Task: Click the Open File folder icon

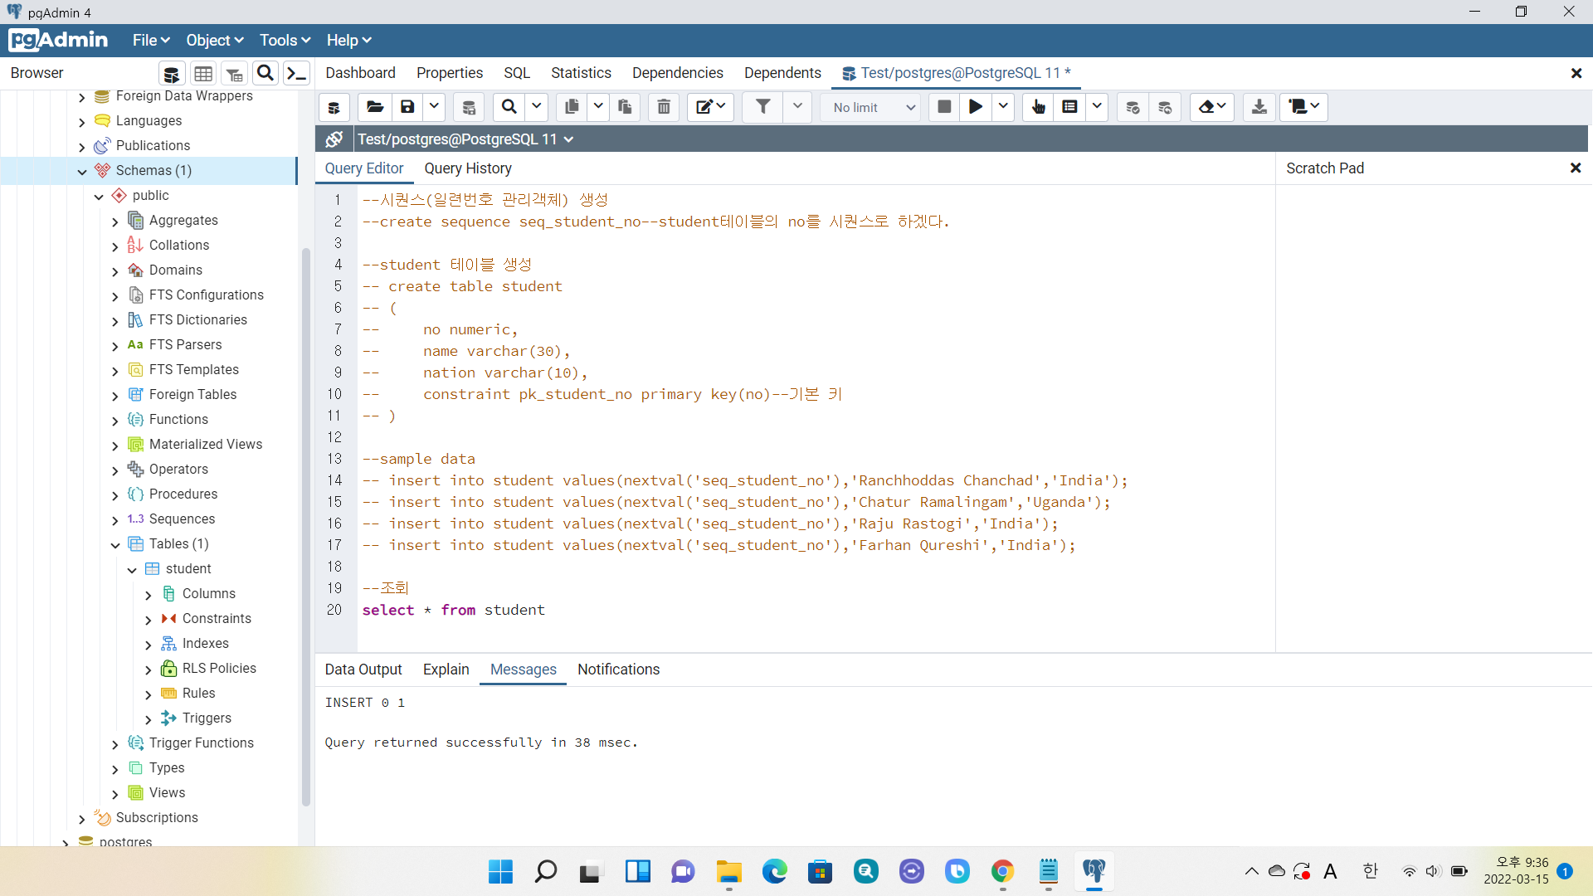Action: (375, 107)
